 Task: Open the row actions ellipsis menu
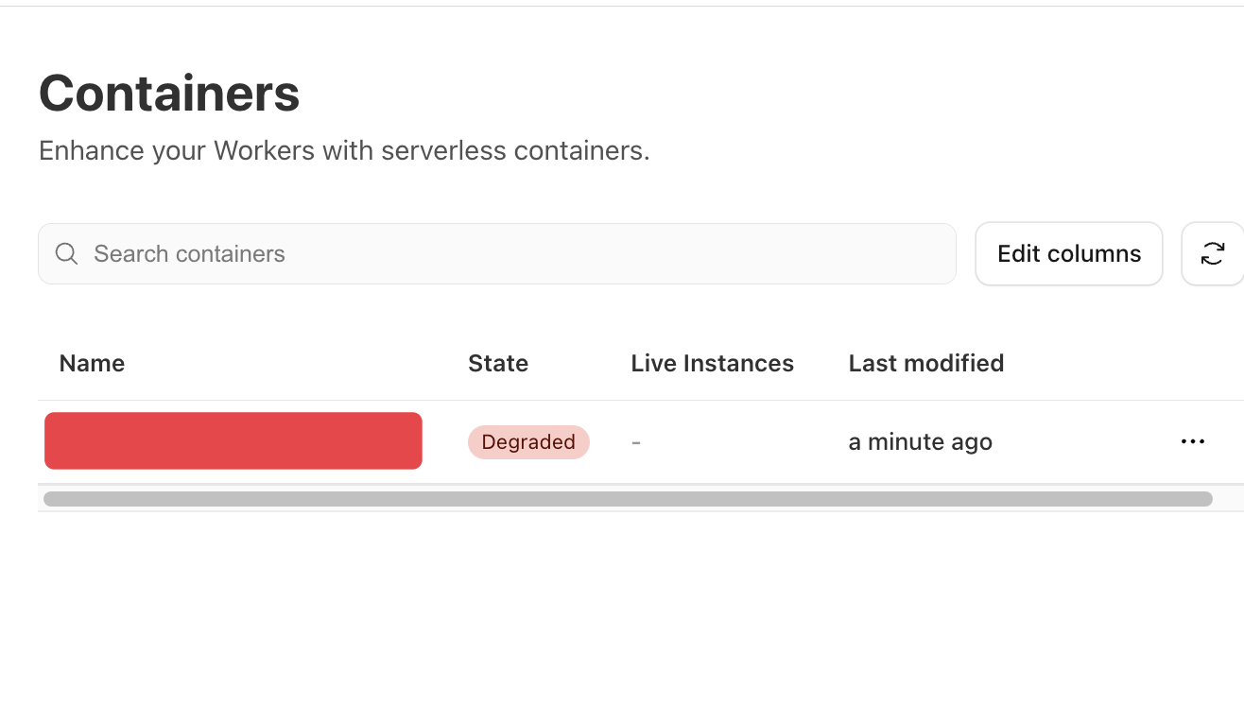point(1193,441)
